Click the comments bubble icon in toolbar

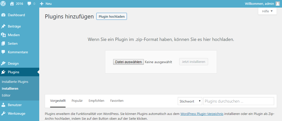29,4
